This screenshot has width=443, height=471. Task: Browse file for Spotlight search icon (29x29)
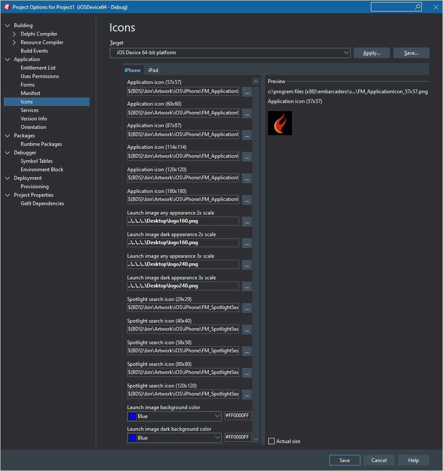coord(247,308)
